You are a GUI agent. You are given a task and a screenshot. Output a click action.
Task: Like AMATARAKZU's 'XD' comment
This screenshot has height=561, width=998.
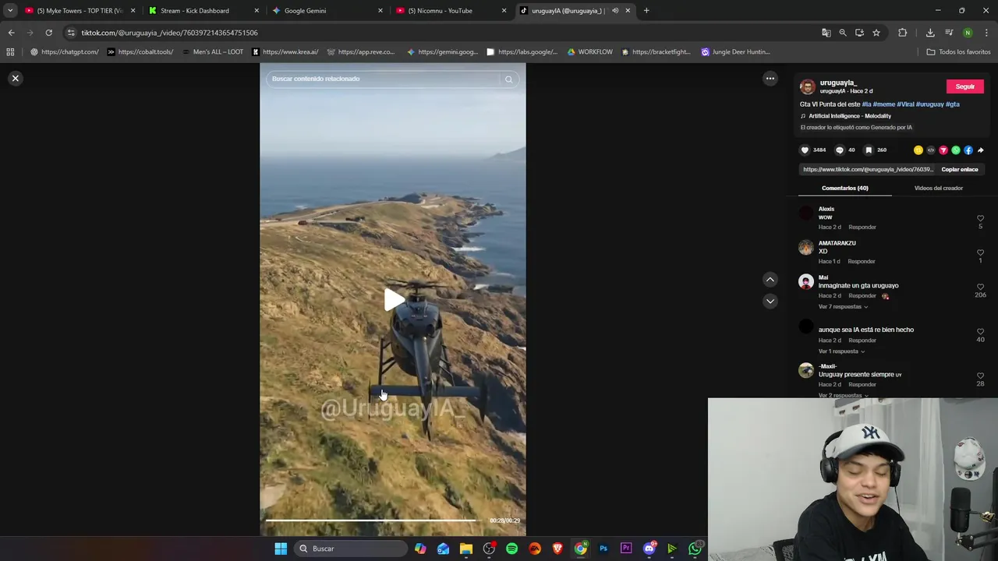coord(980,253)
